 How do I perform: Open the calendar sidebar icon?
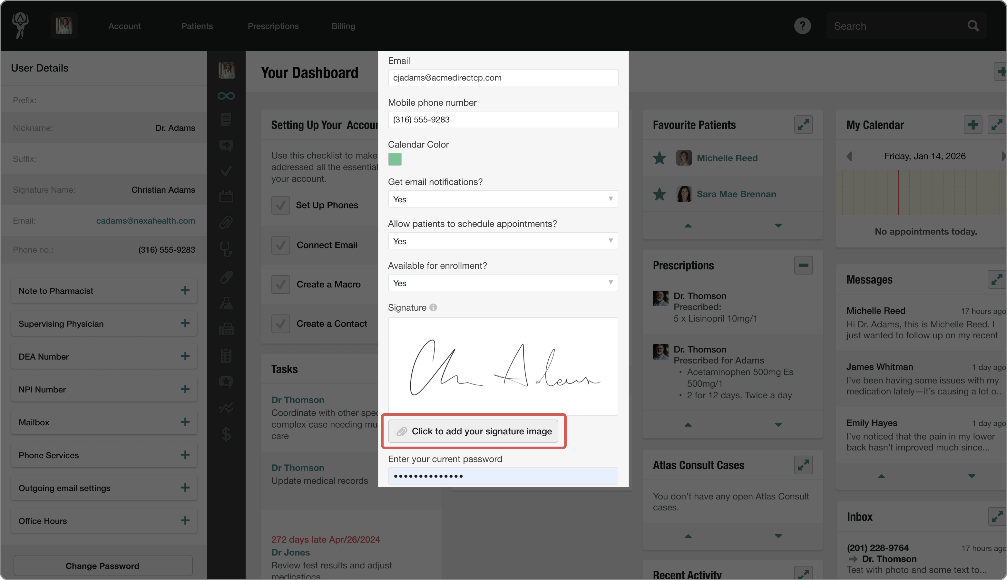point(226,196)
